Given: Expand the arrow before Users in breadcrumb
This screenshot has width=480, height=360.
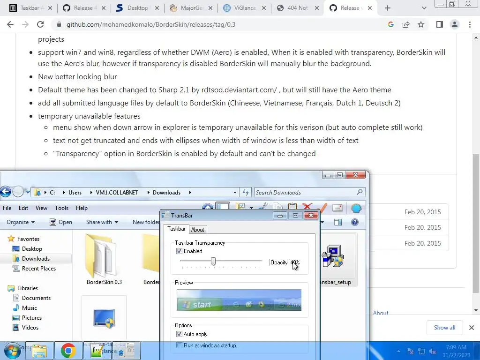Looking at the screenshot, I should click(64, 193).
